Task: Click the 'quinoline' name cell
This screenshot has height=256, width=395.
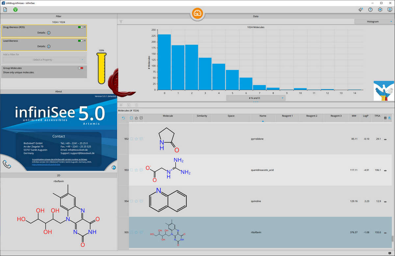Action: pyautogui.click(x=256, y=201)
